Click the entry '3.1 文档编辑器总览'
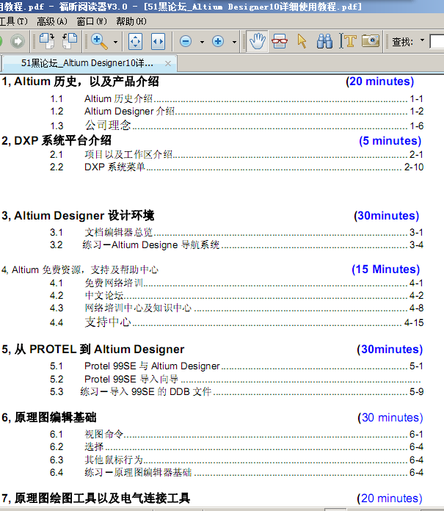This screenshot has height=511, width=444. [x=237, y=232]
